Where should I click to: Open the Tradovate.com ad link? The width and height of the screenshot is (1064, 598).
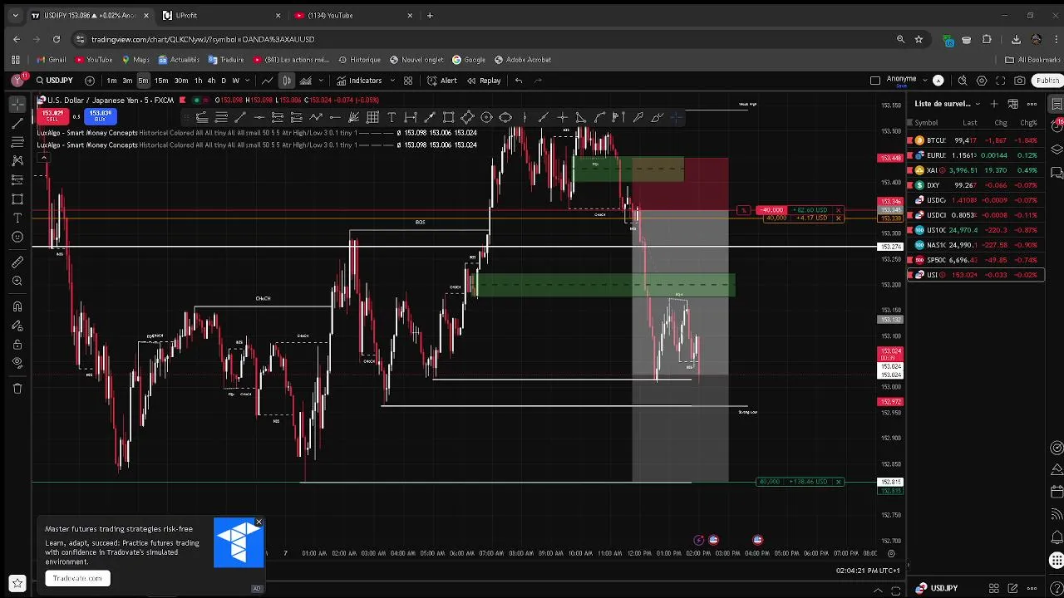pyautogui.click(x=77, y=578)
